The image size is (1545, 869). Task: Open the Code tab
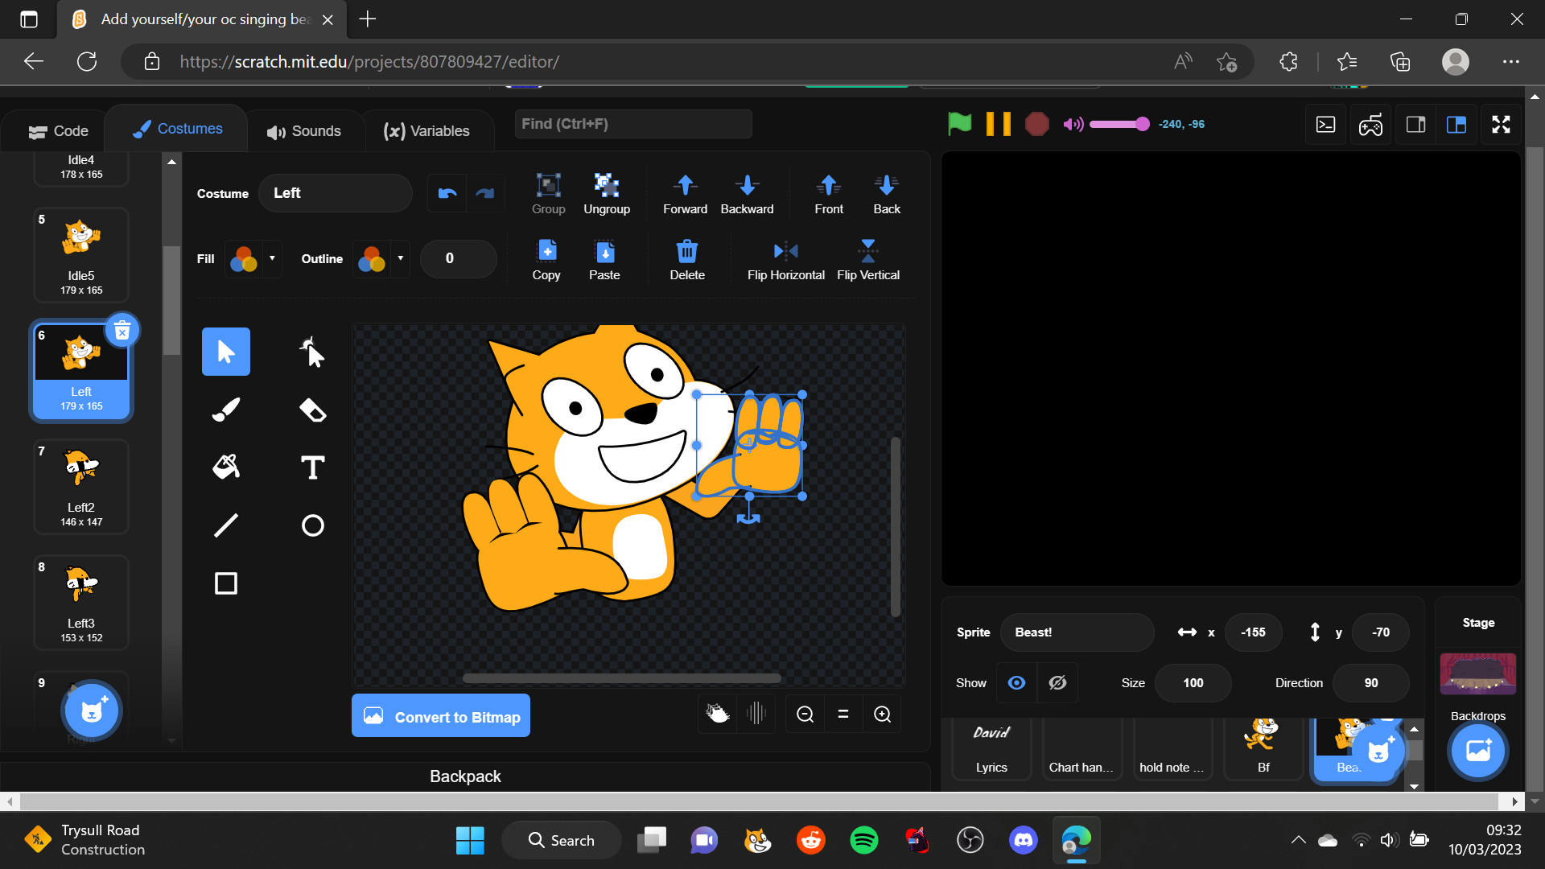click(56, 130)
